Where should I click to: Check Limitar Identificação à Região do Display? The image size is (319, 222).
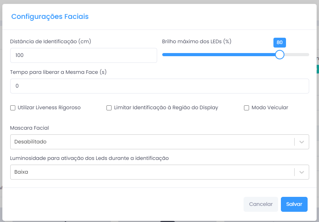coord(109,108)
